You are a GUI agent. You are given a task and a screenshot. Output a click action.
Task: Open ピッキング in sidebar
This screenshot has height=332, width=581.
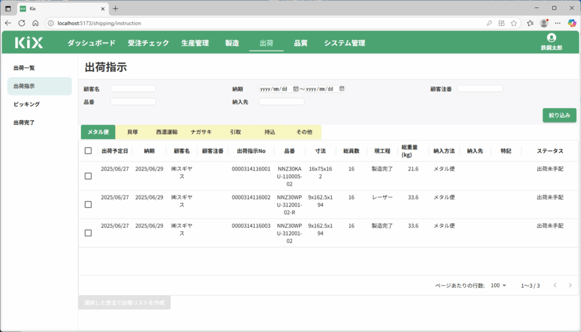pyautogui.click(x=39, y=104)
